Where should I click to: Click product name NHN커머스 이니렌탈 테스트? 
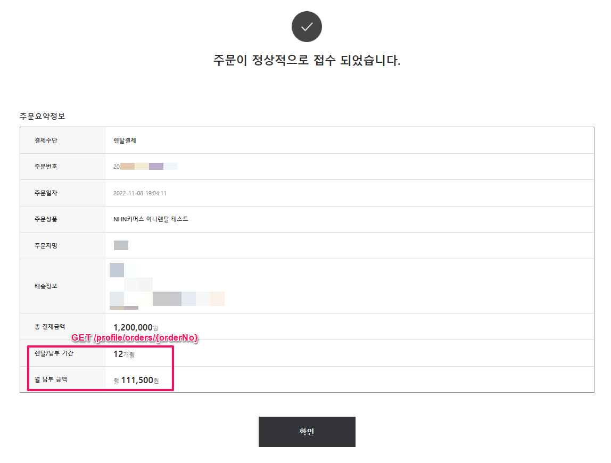[151, 219]
